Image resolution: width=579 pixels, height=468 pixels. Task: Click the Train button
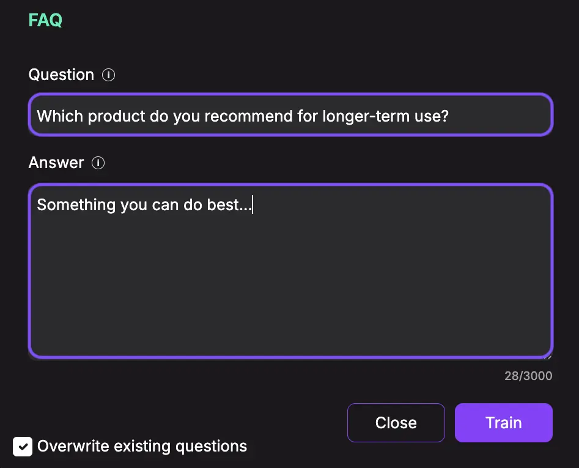click(x=504, y=423)
